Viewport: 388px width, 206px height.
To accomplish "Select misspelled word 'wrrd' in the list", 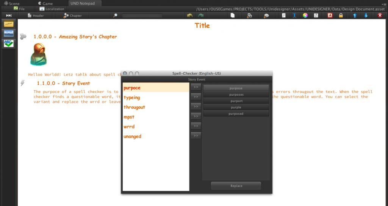I will tap(129, 127).
